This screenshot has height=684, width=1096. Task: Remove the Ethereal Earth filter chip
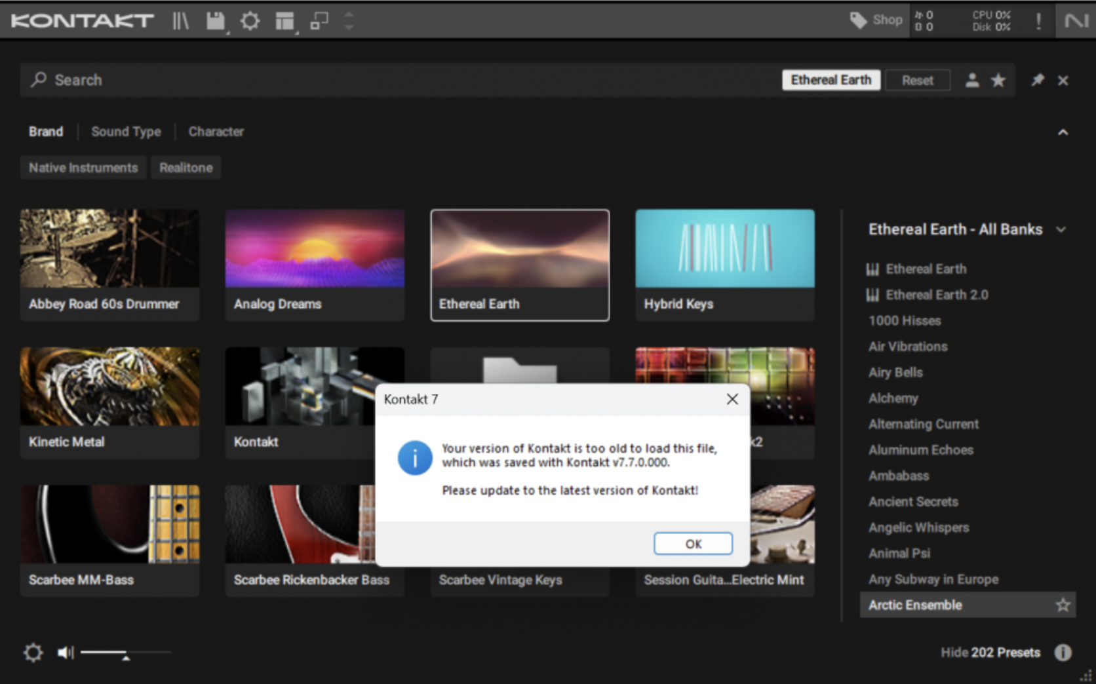(831, 80)
